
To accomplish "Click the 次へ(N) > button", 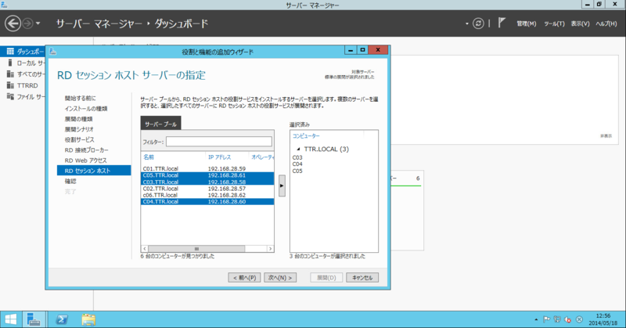I will (280, 278).
